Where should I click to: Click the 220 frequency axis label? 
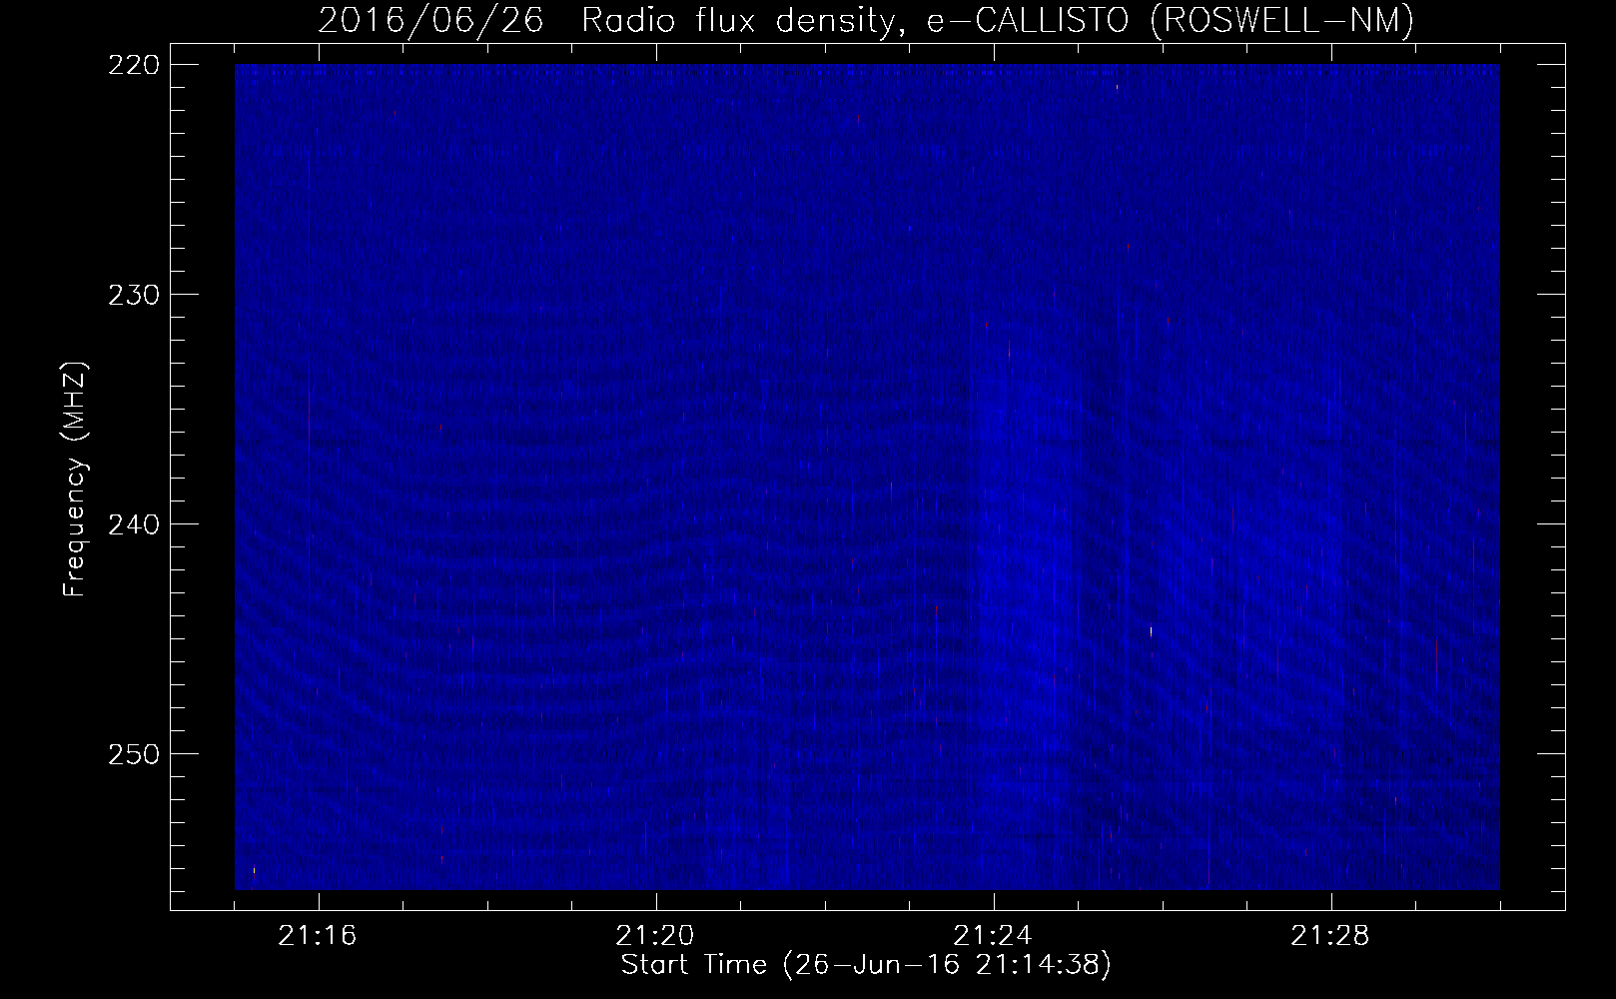(134, 65)
